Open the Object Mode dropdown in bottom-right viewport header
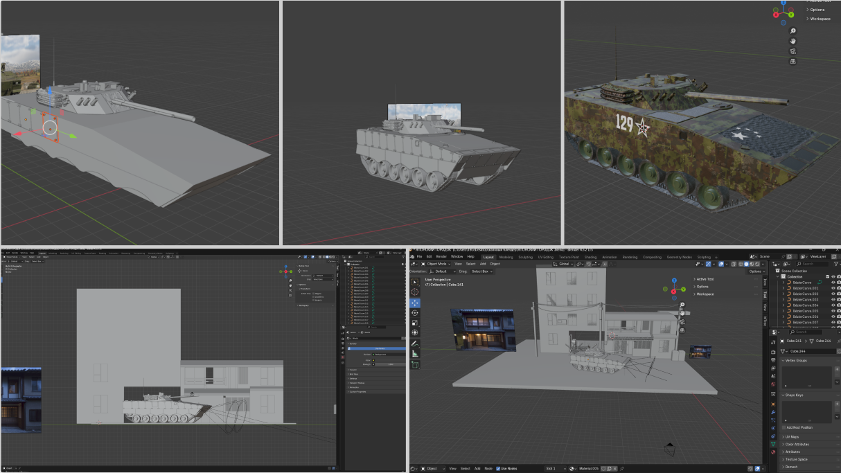The width and height of the screenshot is (841, 473). [x=436, y=264]
